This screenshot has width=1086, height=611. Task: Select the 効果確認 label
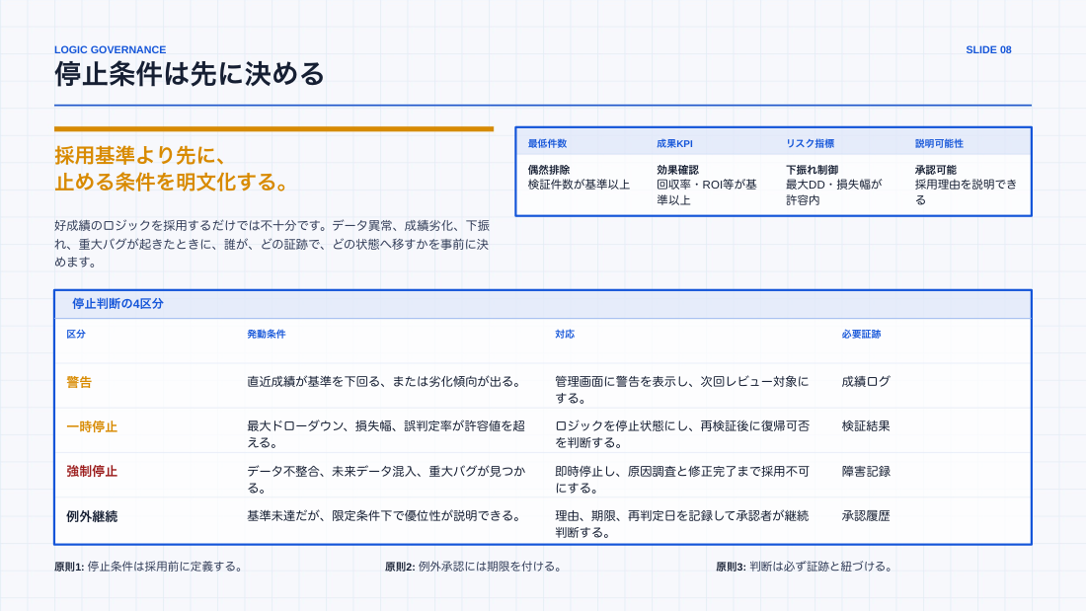pos(677,170)
